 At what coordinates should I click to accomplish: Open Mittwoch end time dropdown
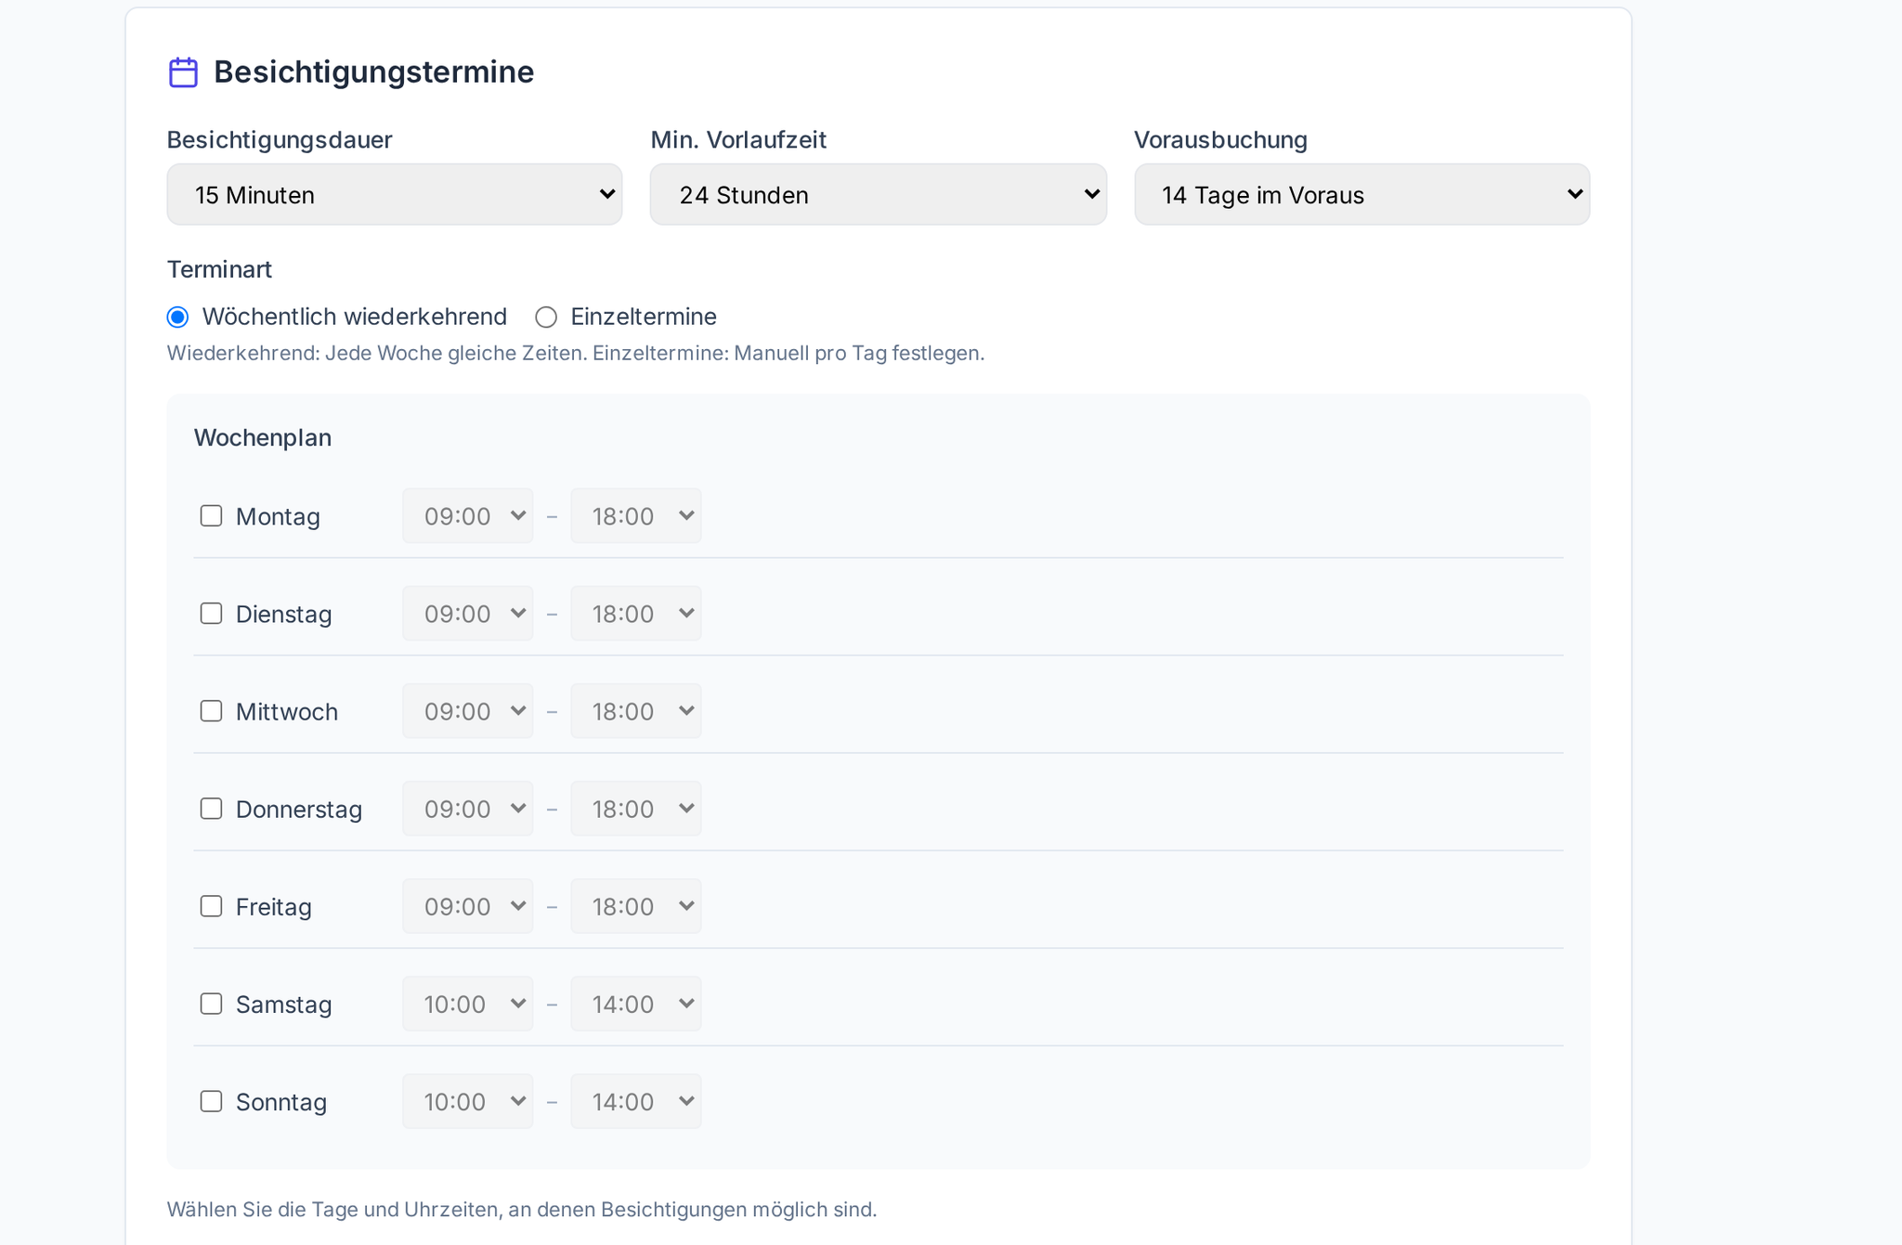point(636,711)
